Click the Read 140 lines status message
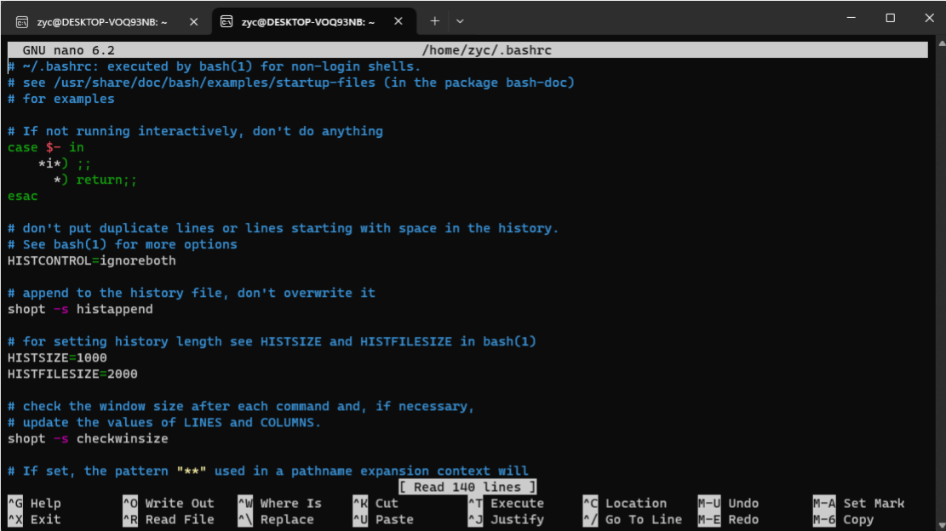Viewport: 946px width, 531px height. point(467,486)
